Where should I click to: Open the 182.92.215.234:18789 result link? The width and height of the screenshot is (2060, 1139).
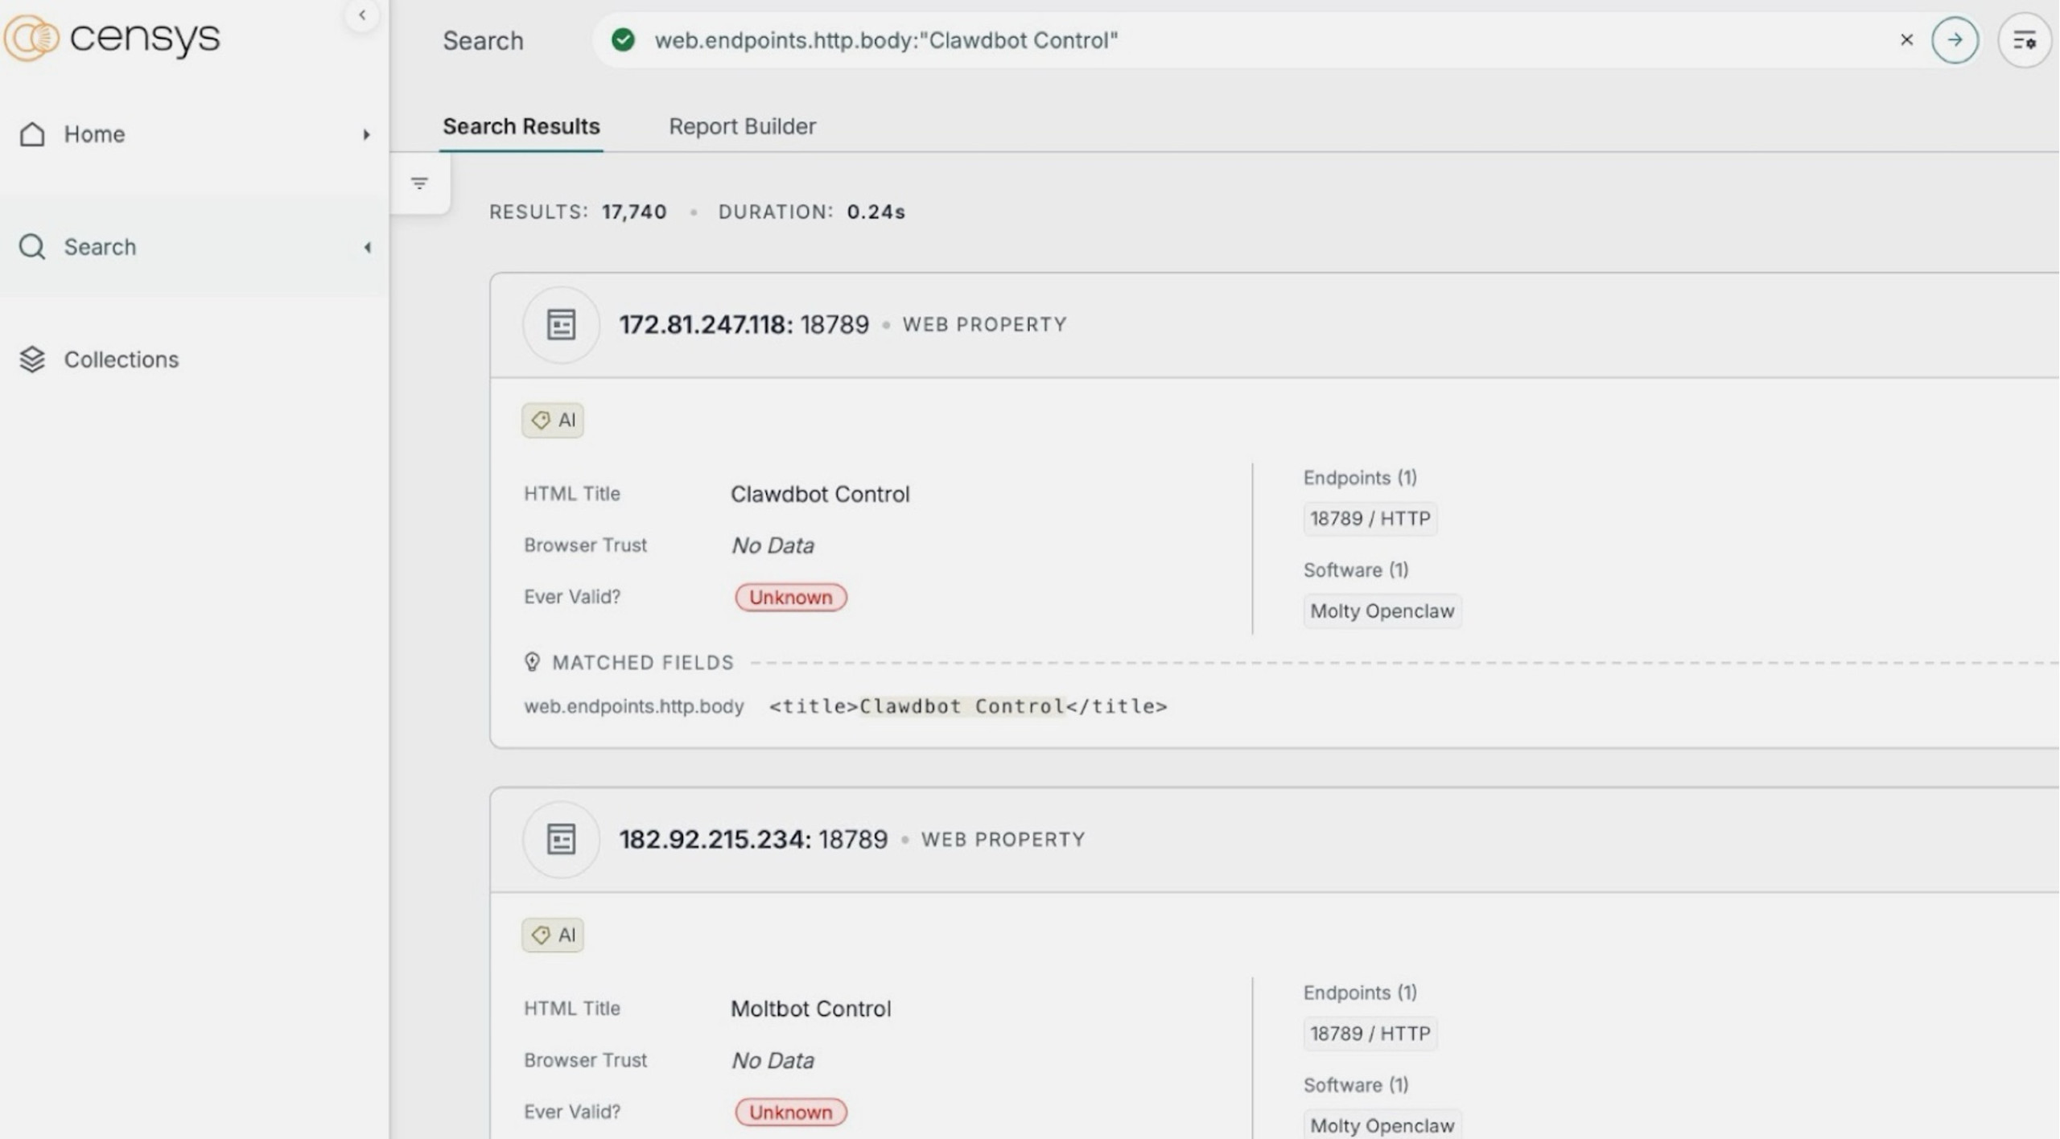[752, 840]
